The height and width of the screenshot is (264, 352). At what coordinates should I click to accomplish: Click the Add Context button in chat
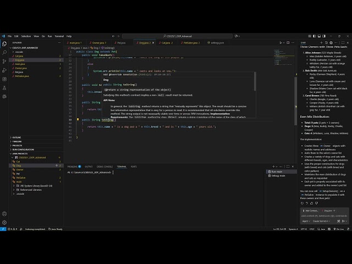point(310,211)
